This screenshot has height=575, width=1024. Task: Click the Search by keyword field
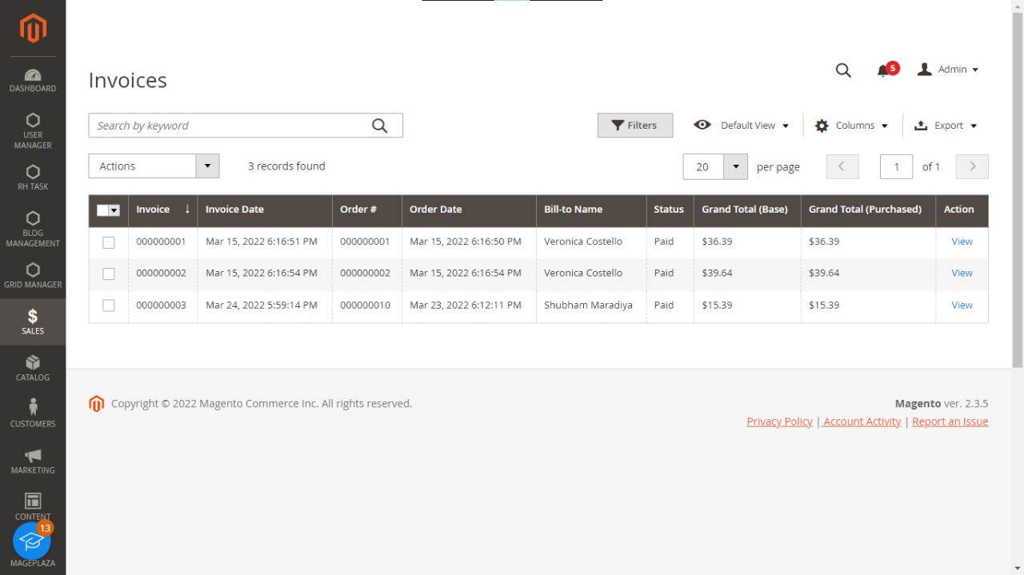(228, 126)
